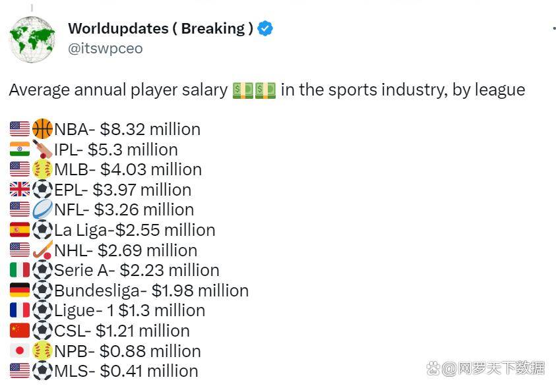The image size is (556, 388).
Task: Click the watermark text at bottom right
Action: [x=485, y=368]
